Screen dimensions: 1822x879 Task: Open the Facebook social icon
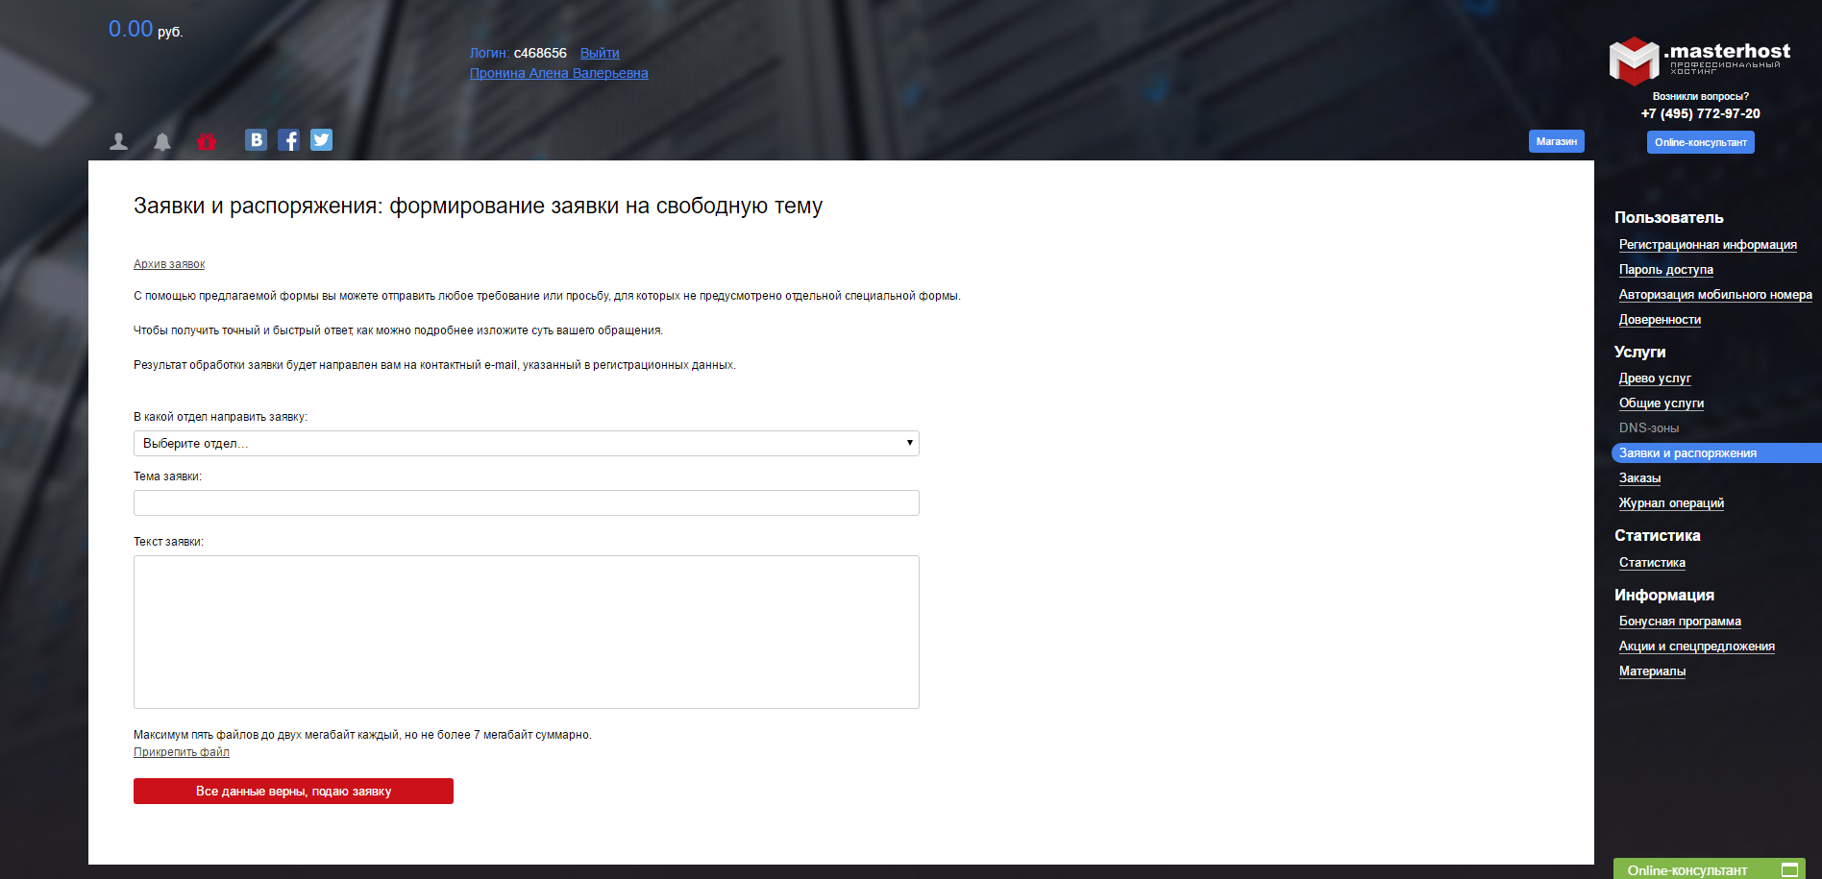[288, 140]
